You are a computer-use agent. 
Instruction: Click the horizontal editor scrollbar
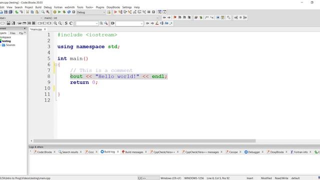pyautogui.click(x=144, y=141)
